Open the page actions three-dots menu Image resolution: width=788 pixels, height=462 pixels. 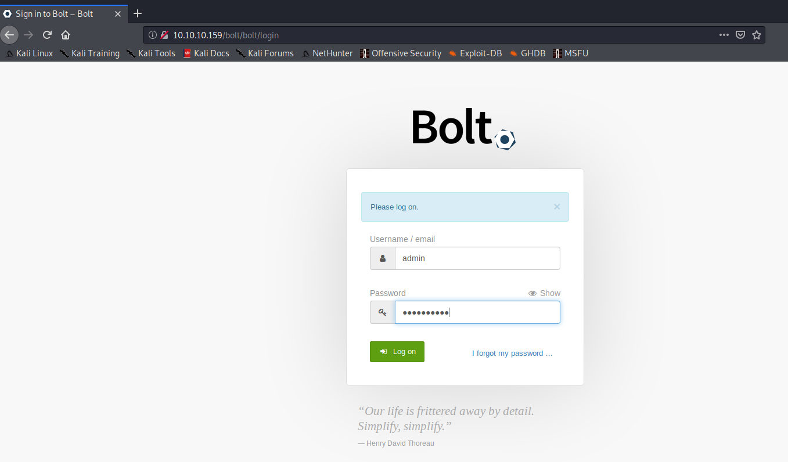point(724,35)
